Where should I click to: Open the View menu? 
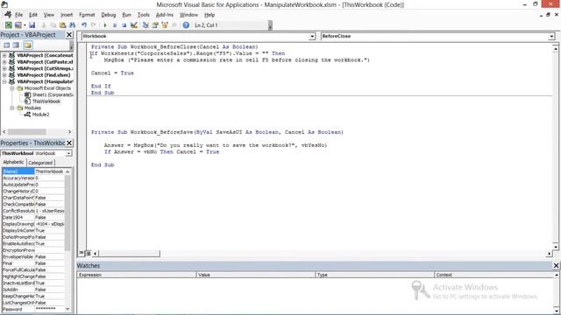pos(49,15)
